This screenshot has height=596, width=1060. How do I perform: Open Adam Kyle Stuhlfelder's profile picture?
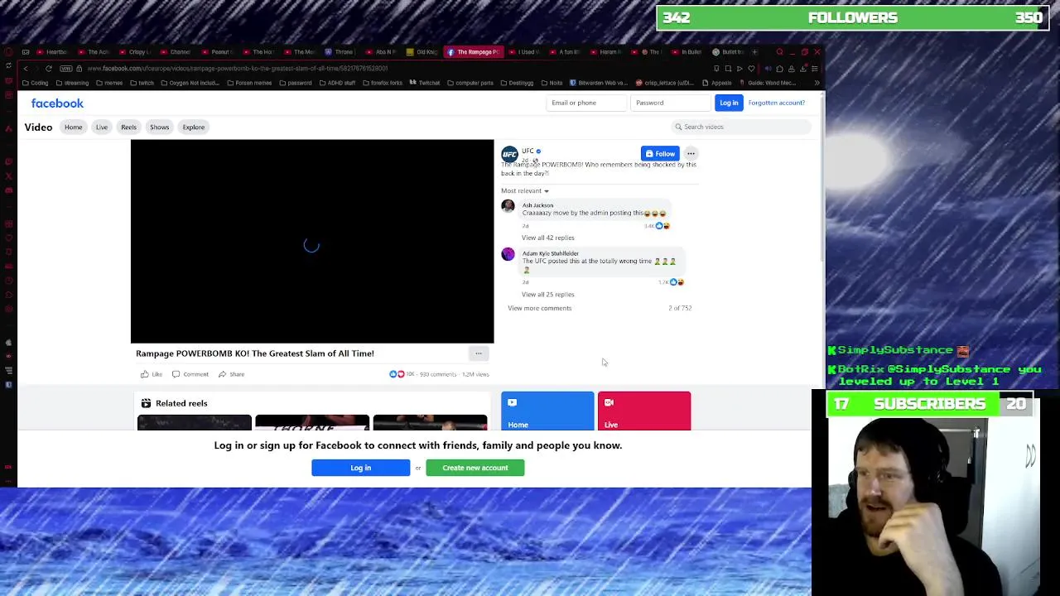(x=508, y=254)
